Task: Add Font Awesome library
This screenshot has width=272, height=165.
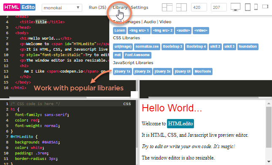Action: [137, 55]
